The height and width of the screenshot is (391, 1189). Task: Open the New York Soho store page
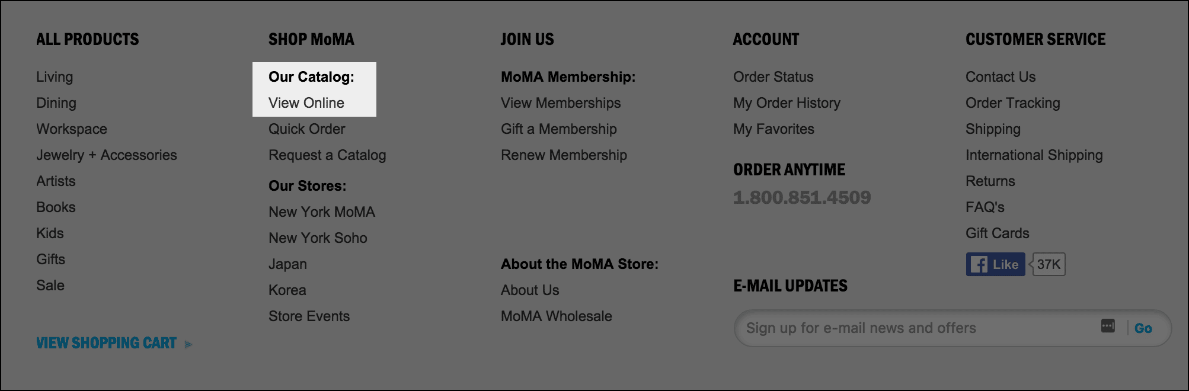pyautogui.click(x=318, y=238)
